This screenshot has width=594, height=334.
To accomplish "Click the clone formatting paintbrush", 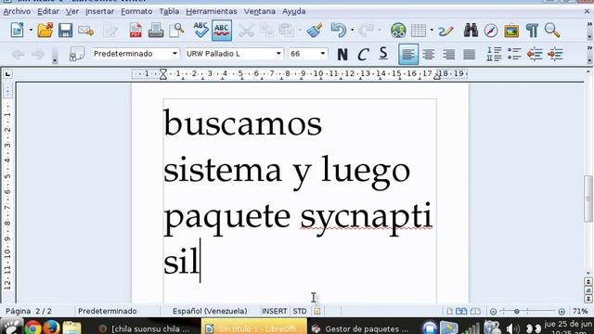I will 315,30.
